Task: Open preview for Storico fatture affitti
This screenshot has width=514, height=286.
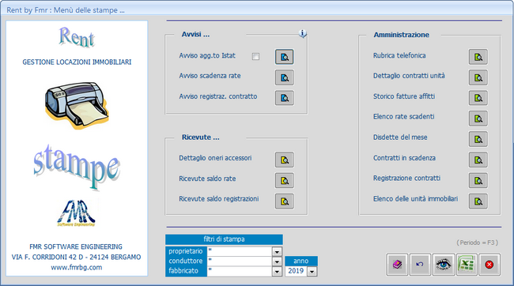Action: tap(478, 98)
